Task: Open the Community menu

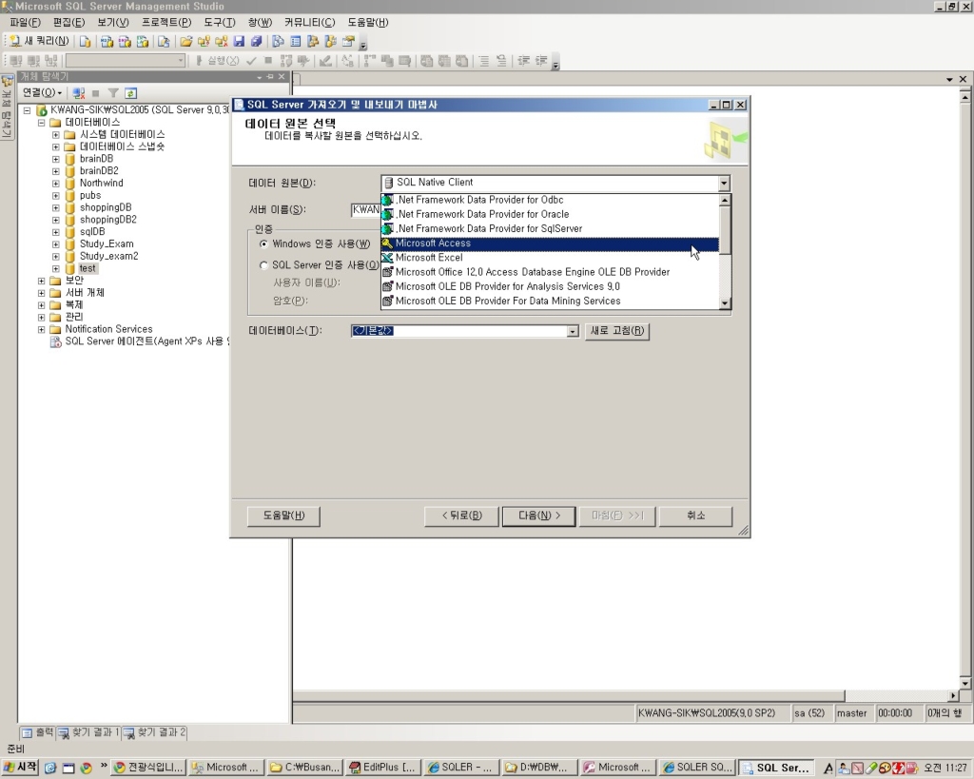Action: coord(309,23)
